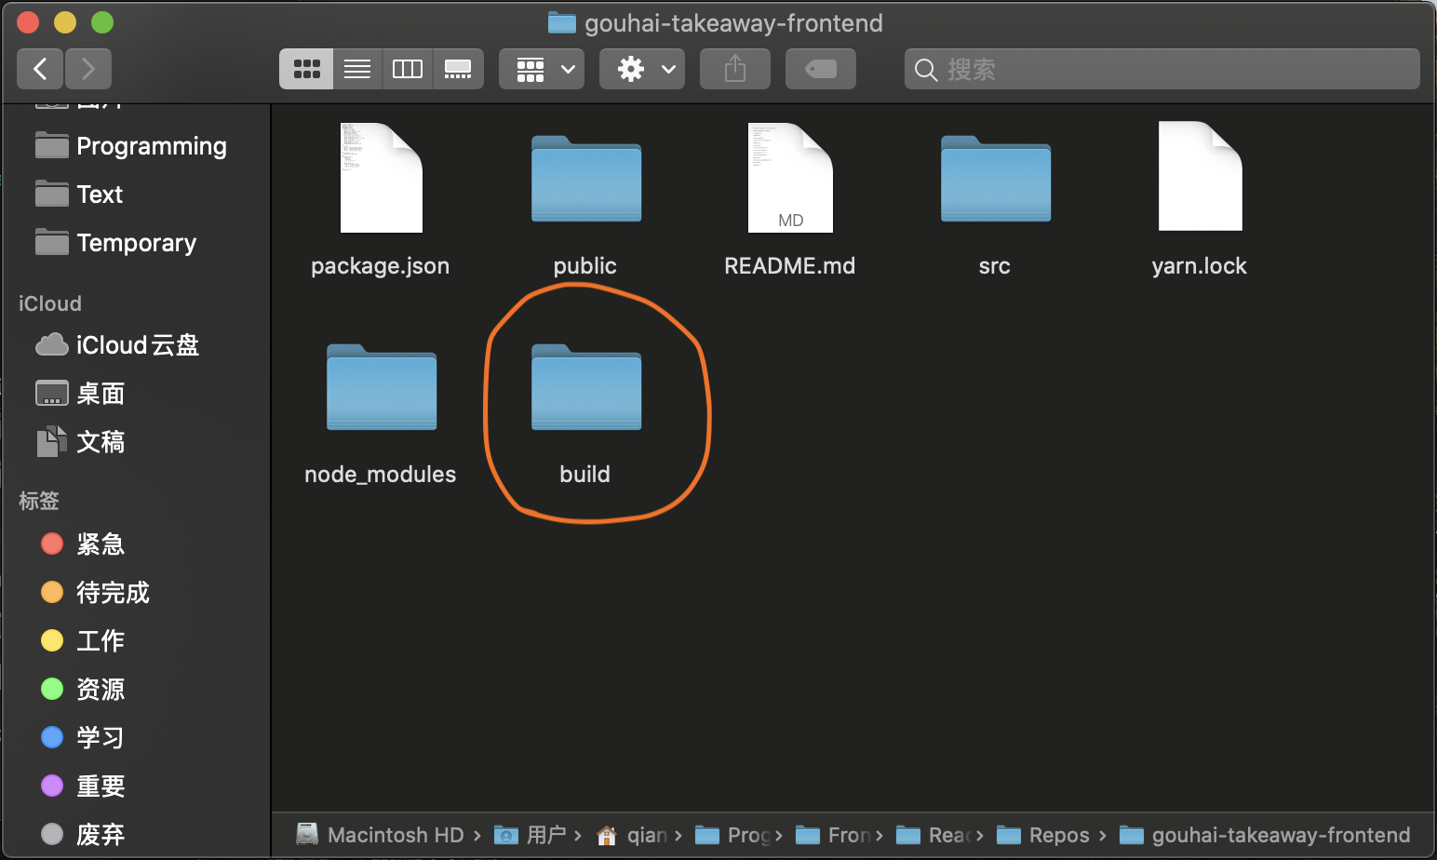Click the back navigation arrow
The width and height of the screenshot is (1437, 860).
(x=40, y=69)
